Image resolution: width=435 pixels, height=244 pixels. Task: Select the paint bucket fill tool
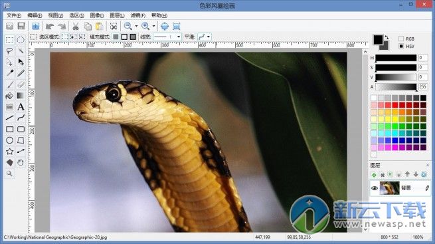point(10,96)
